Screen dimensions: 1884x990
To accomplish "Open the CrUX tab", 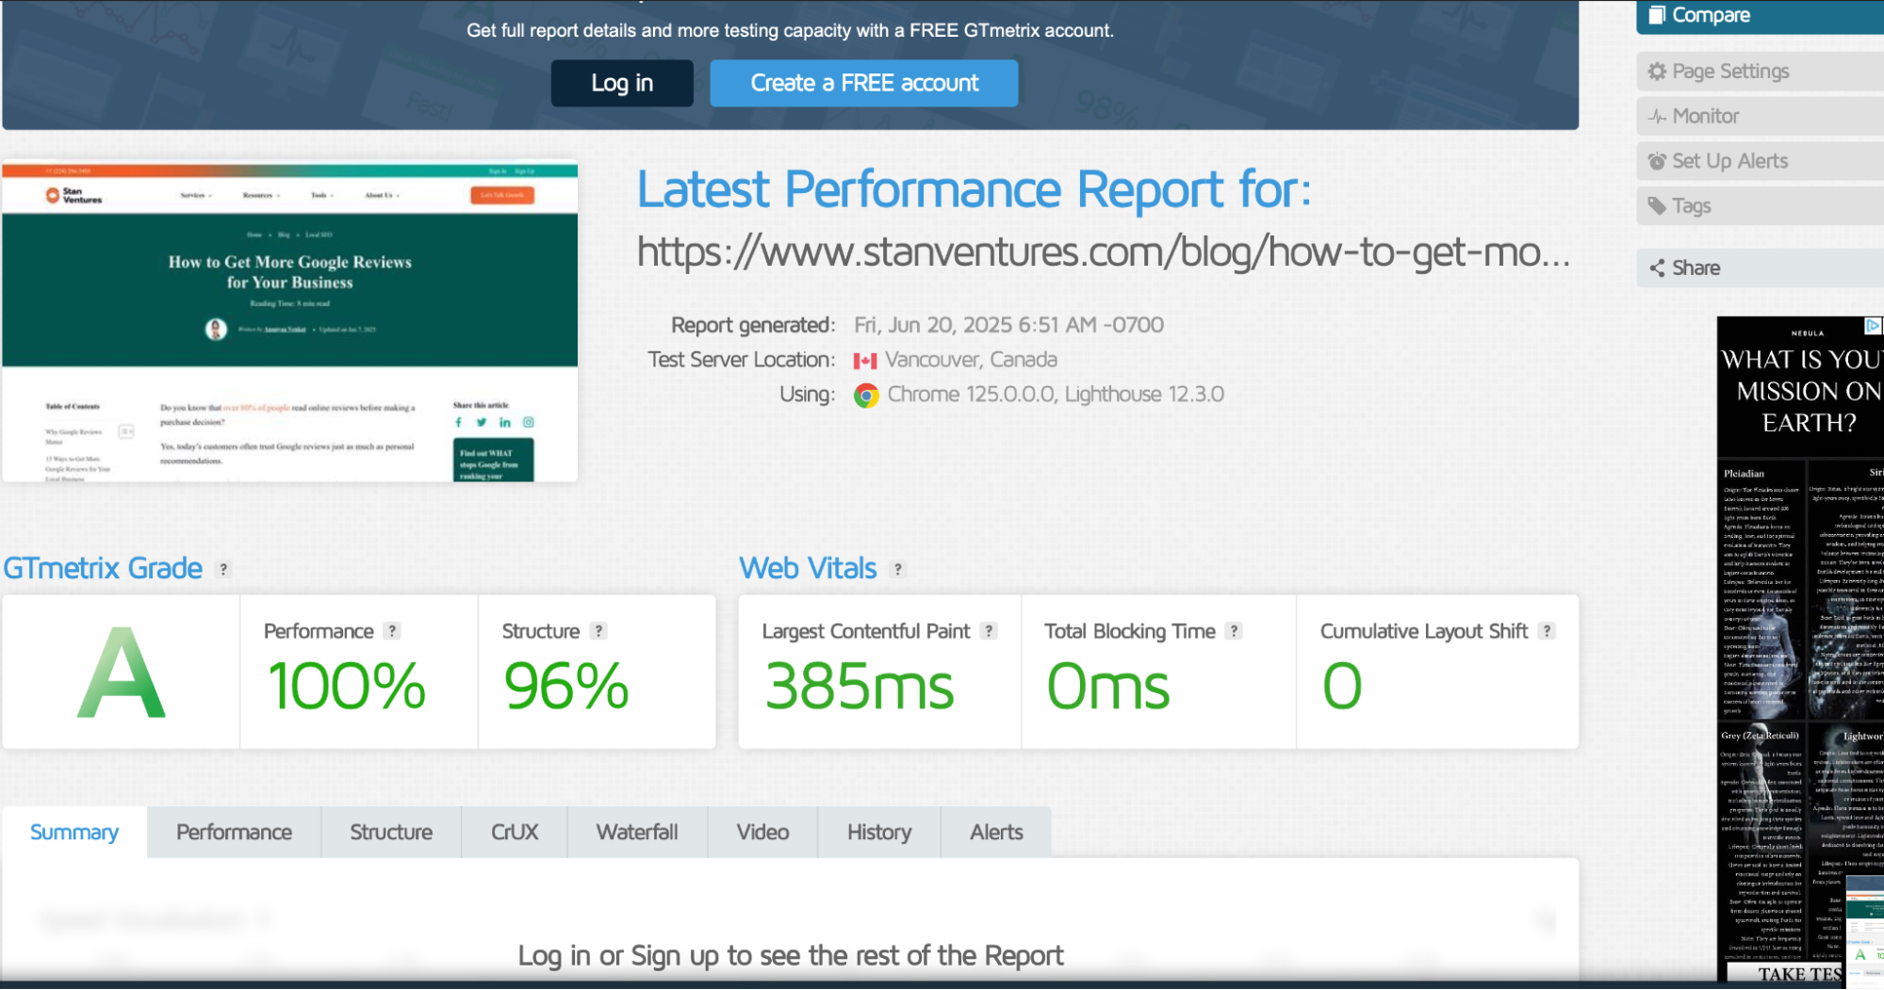I will pos(514,833).
